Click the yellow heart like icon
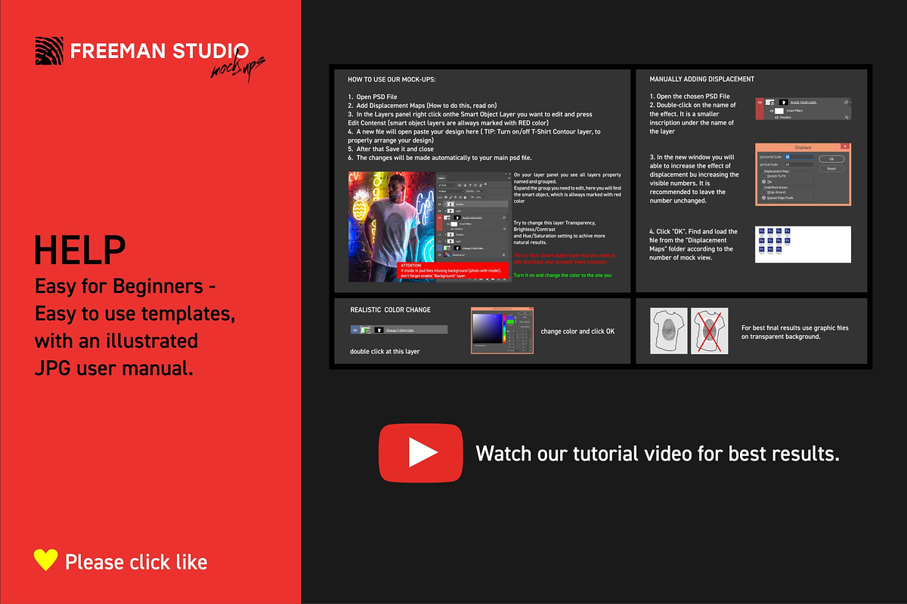Viewport: 907px width, 604px height. pos(46,559)
